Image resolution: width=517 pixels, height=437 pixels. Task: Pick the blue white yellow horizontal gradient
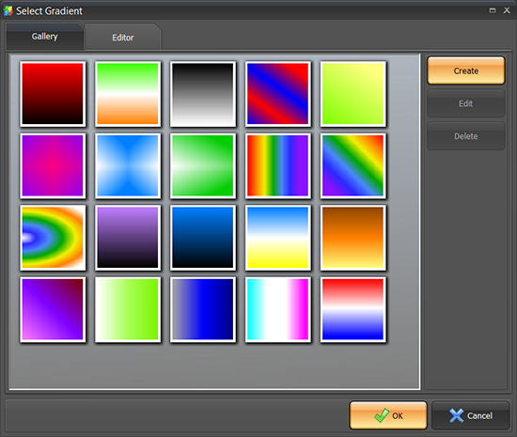[278, 238]
